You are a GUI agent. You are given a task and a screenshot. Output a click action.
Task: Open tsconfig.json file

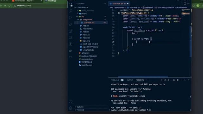[x=87, y=65]
